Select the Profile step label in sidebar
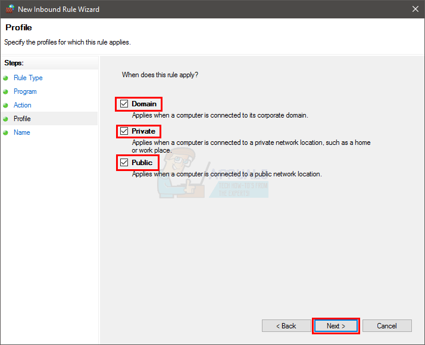Image resolution: width=425 pixels, height=345 pixels. click(22, 119)
